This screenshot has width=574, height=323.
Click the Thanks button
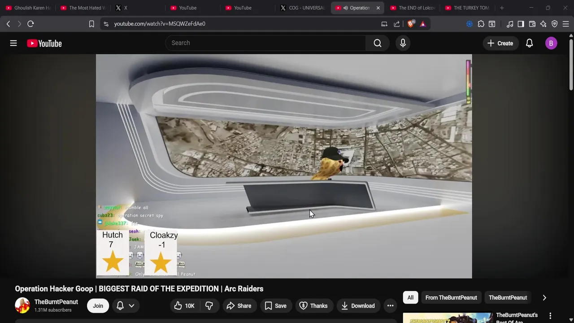[313, 306]
